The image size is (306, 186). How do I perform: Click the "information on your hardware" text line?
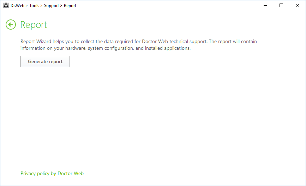(106, 48)
